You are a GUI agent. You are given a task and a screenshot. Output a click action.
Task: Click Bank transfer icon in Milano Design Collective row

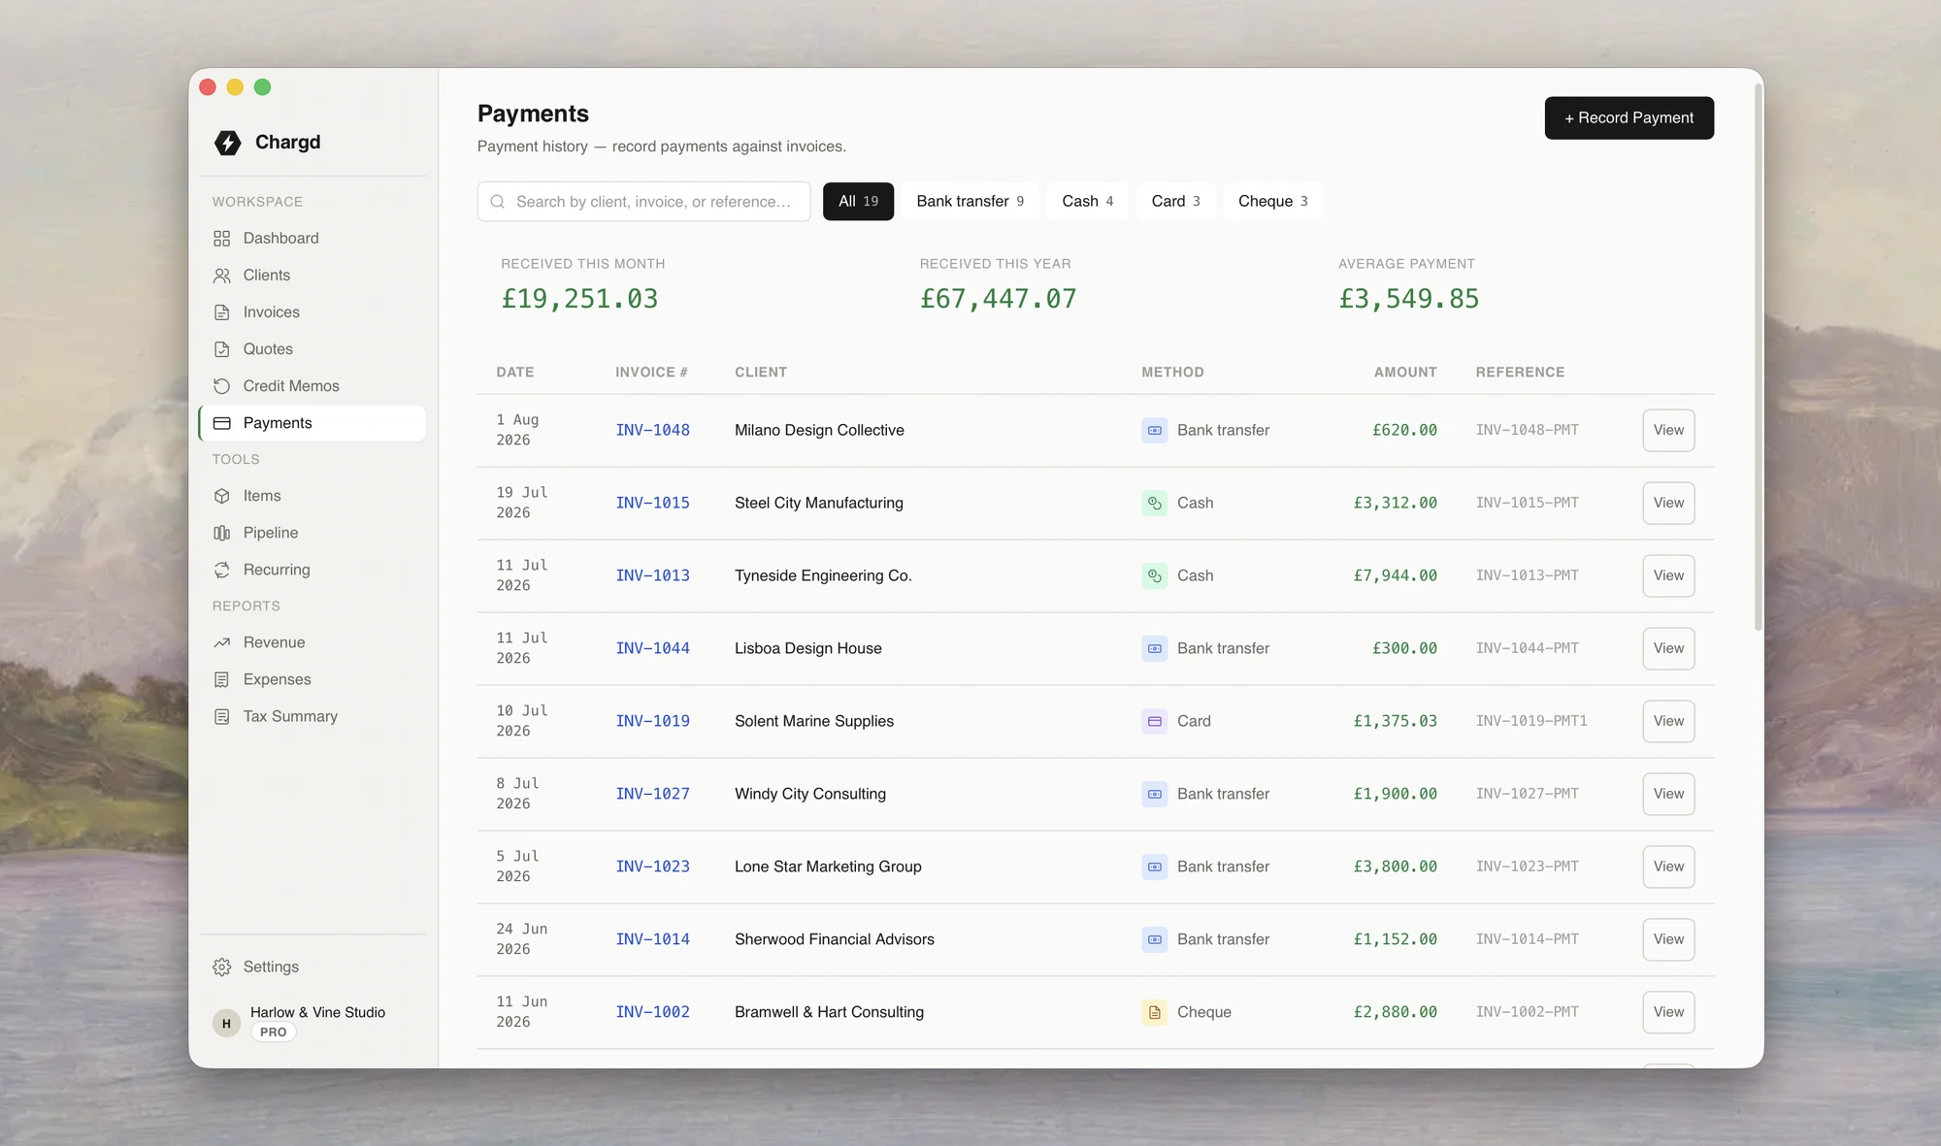[1155, 430]
